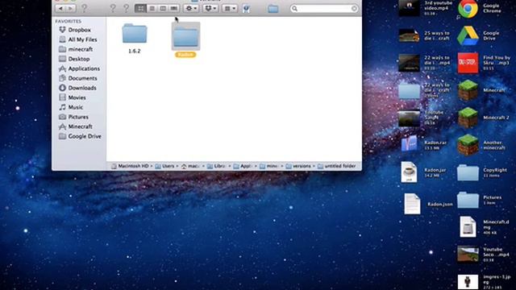Image resolution: width=516 pixels, height=290 pixels.
Task: Select 22 ways to die mp4 thumbnail
Action: coord(409,63)
